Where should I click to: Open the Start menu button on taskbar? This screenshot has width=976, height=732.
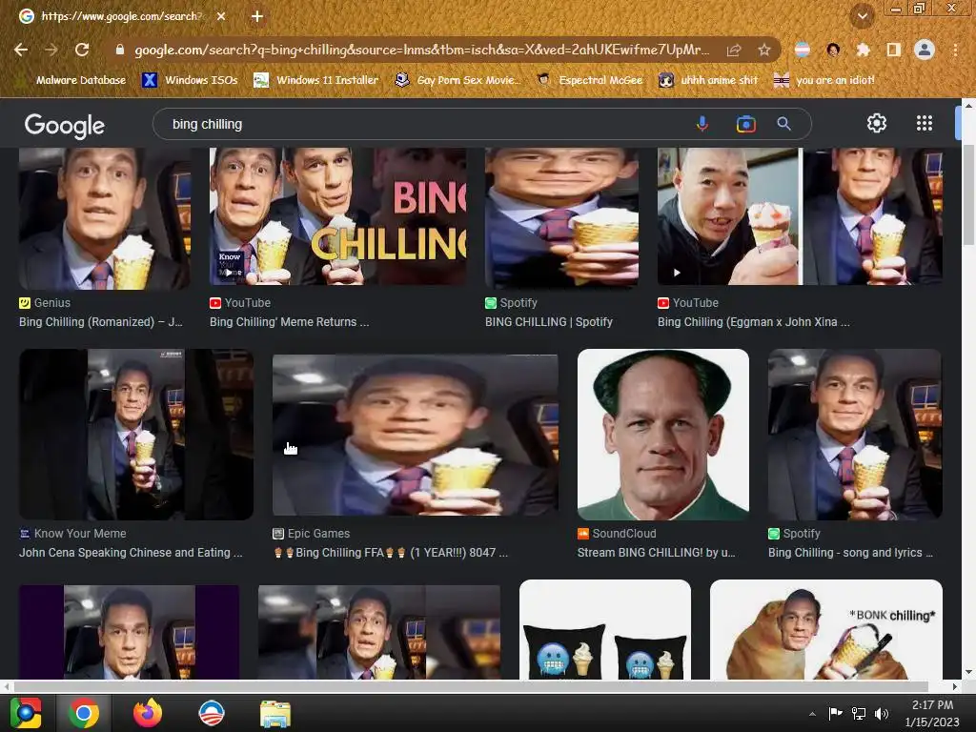point(26,713)
